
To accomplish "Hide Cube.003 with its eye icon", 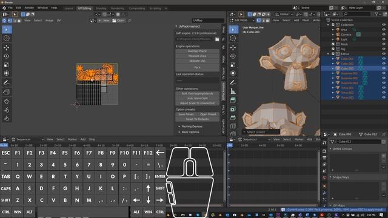I will [x=384, y=68].
